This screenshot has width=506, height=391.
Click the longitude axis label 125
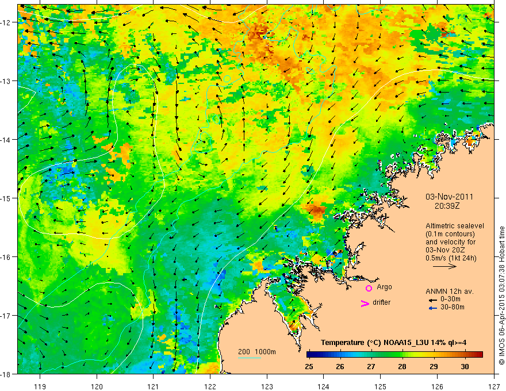click(x=381, y=386)
